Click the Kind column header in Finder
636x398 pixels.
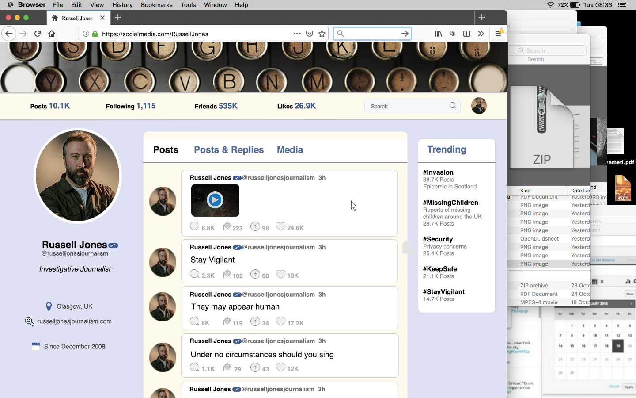coord(525,191)
